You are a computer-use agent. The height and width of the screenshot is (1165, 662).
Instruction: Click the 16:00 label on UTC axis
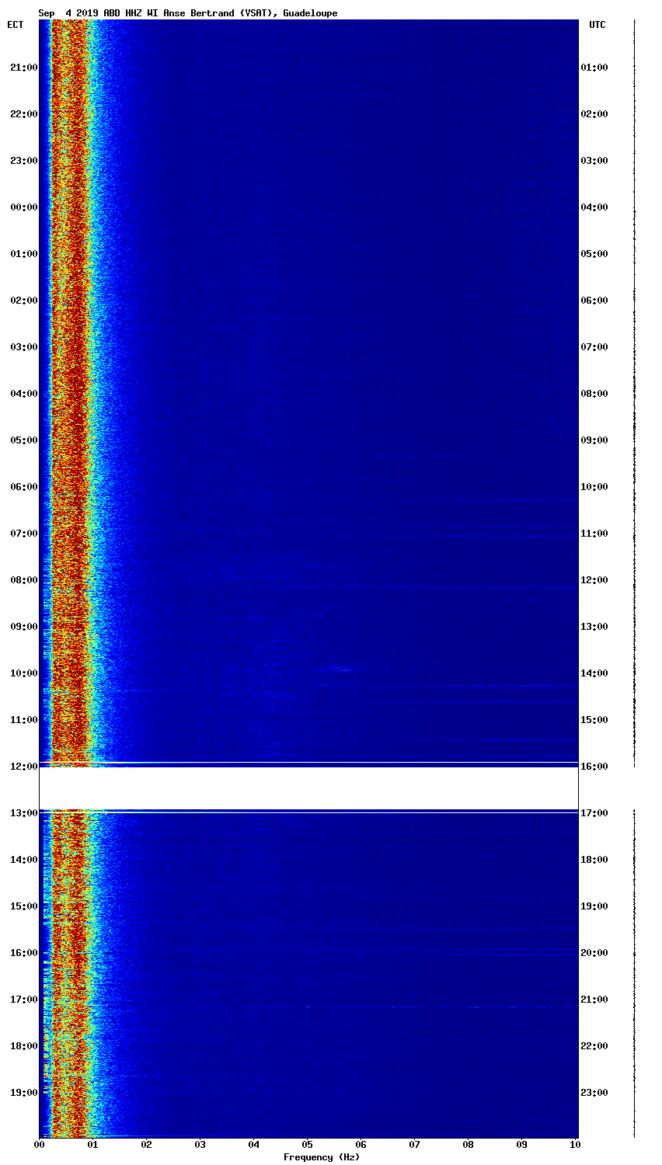594,767
